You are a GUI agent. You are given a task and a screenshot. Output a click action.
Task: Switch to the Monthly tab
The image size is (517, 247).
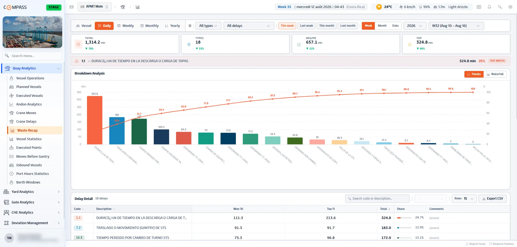pos(149,26)
